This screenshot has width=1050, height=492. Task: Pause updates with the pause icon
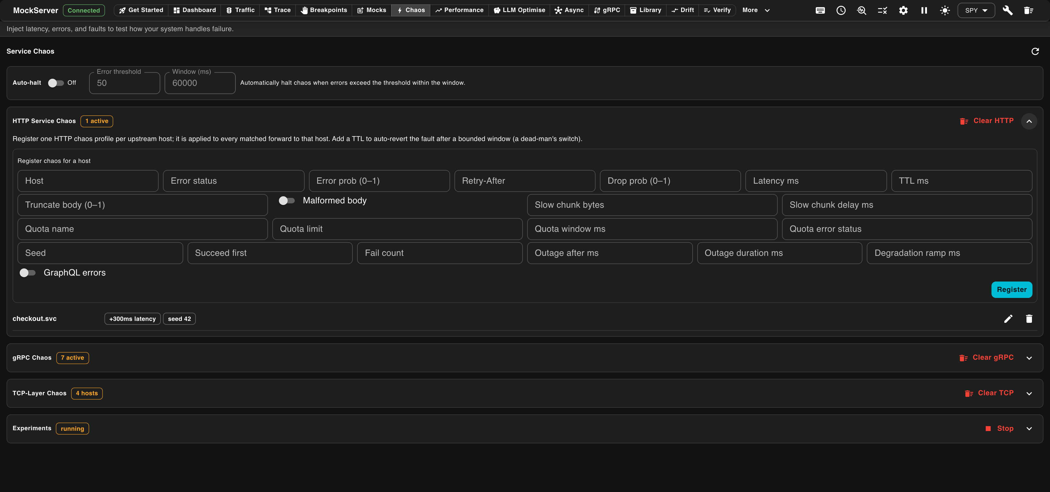(924, 11)
